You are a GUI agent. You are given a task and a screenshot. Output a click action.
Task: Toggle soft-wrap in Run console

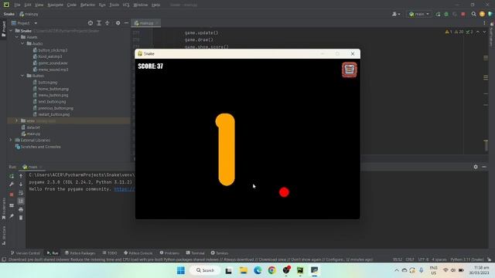pos(21,192)
